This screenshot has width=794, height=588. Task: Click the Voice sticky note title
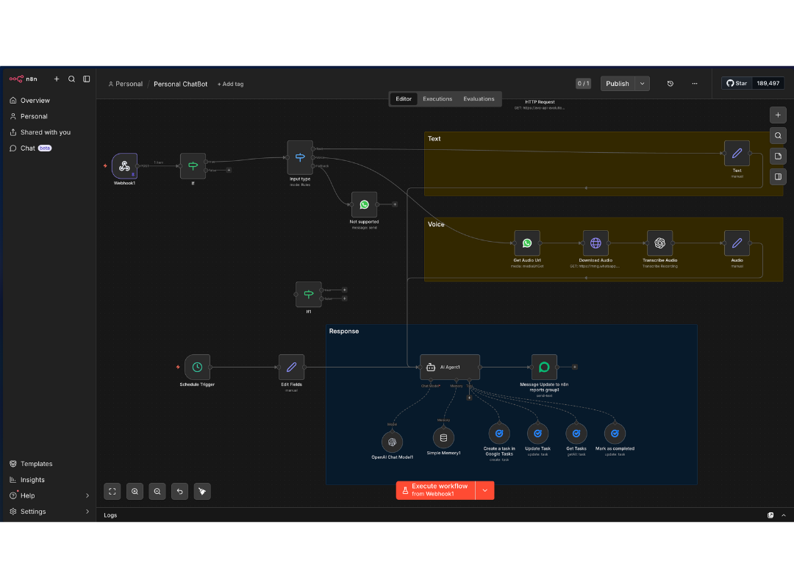(x=436, y=224)
